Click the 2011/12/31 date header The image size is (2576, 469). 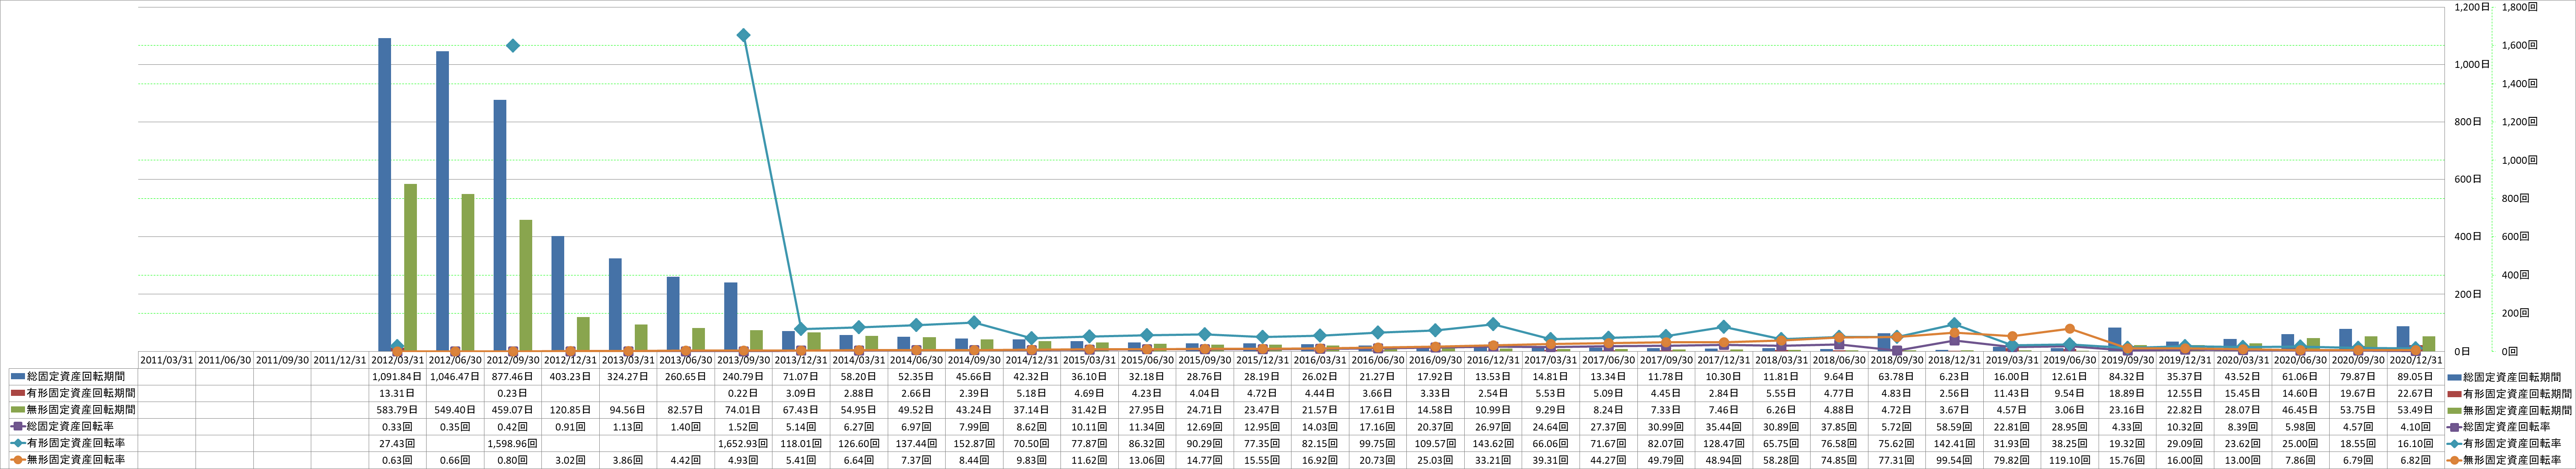click(340, 360)
